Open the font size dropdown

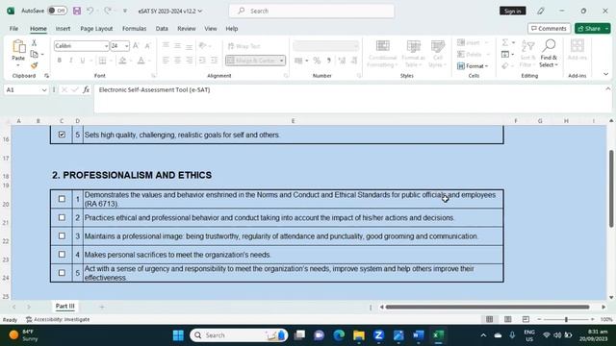click(x=126, y=46)
